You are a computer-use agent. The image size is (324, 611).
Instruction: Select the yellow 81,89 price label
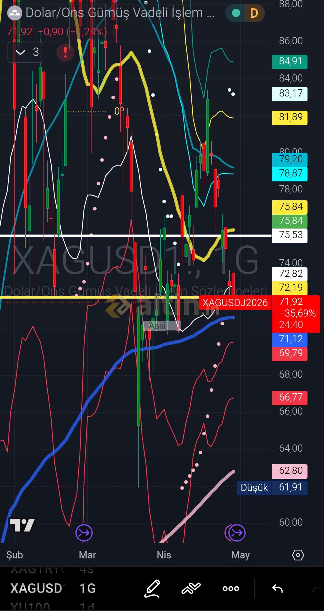click(x=289, y=117)
